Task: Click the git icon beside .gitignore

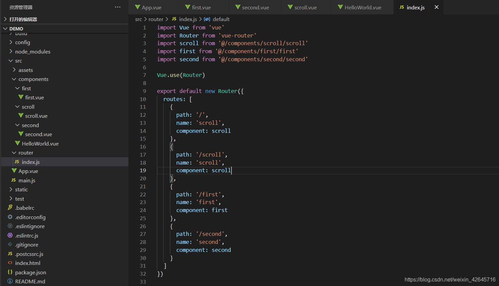Action: tap(10, 245)
